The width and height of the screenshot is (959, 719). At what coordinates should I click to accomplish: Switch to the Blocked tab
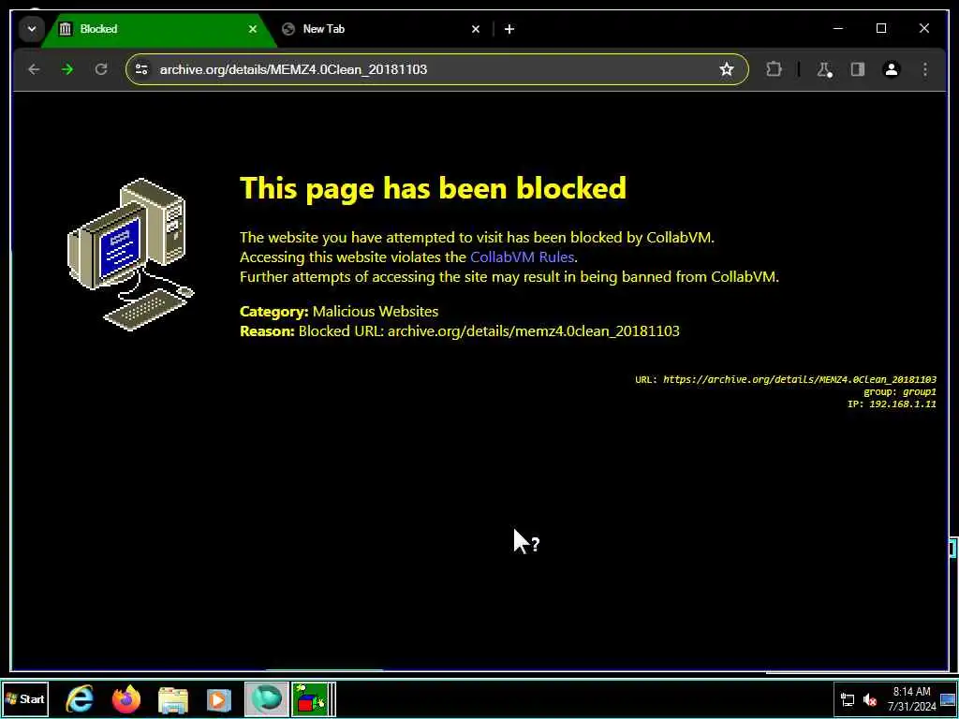[159, 29]
